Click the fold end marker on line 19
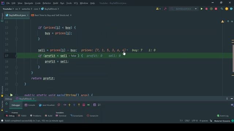The image size is (234, 131). point(16,67)
